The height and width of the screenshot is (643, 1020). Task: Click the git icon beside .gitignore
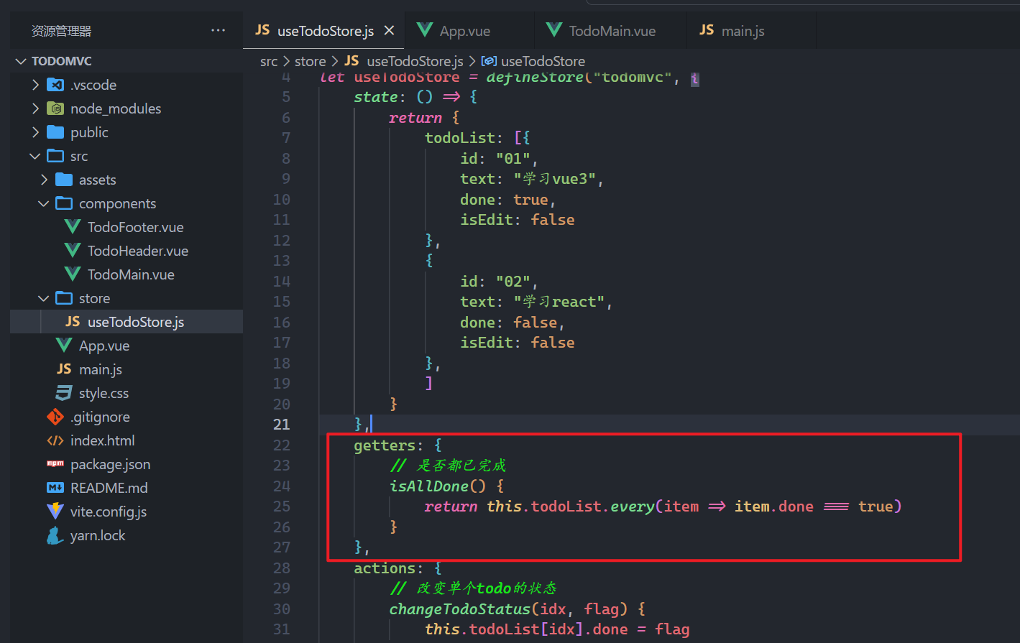(55, 417)
